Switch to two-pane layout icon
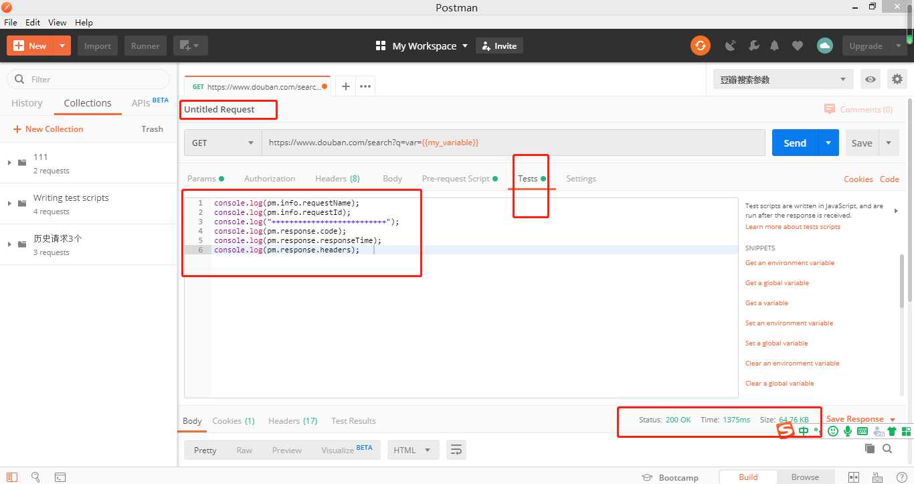The width and height of the screenshot is (914, 484). click(853, 477)
